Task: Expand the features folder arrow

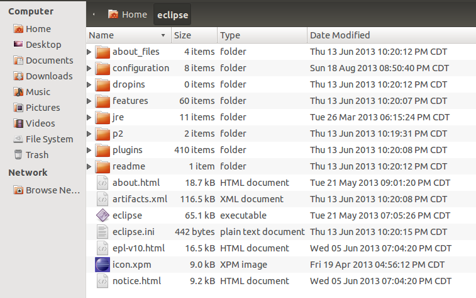Action: pos(89,101)
